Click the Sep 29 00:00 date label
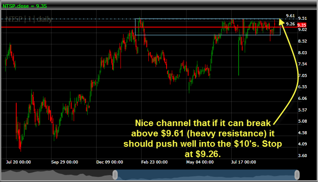This screenshot has height=182, width=318. 65,163
